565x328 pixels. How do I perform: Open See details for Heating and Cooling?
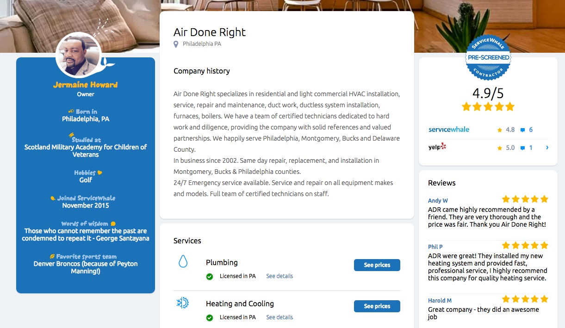tap(279, 317)
